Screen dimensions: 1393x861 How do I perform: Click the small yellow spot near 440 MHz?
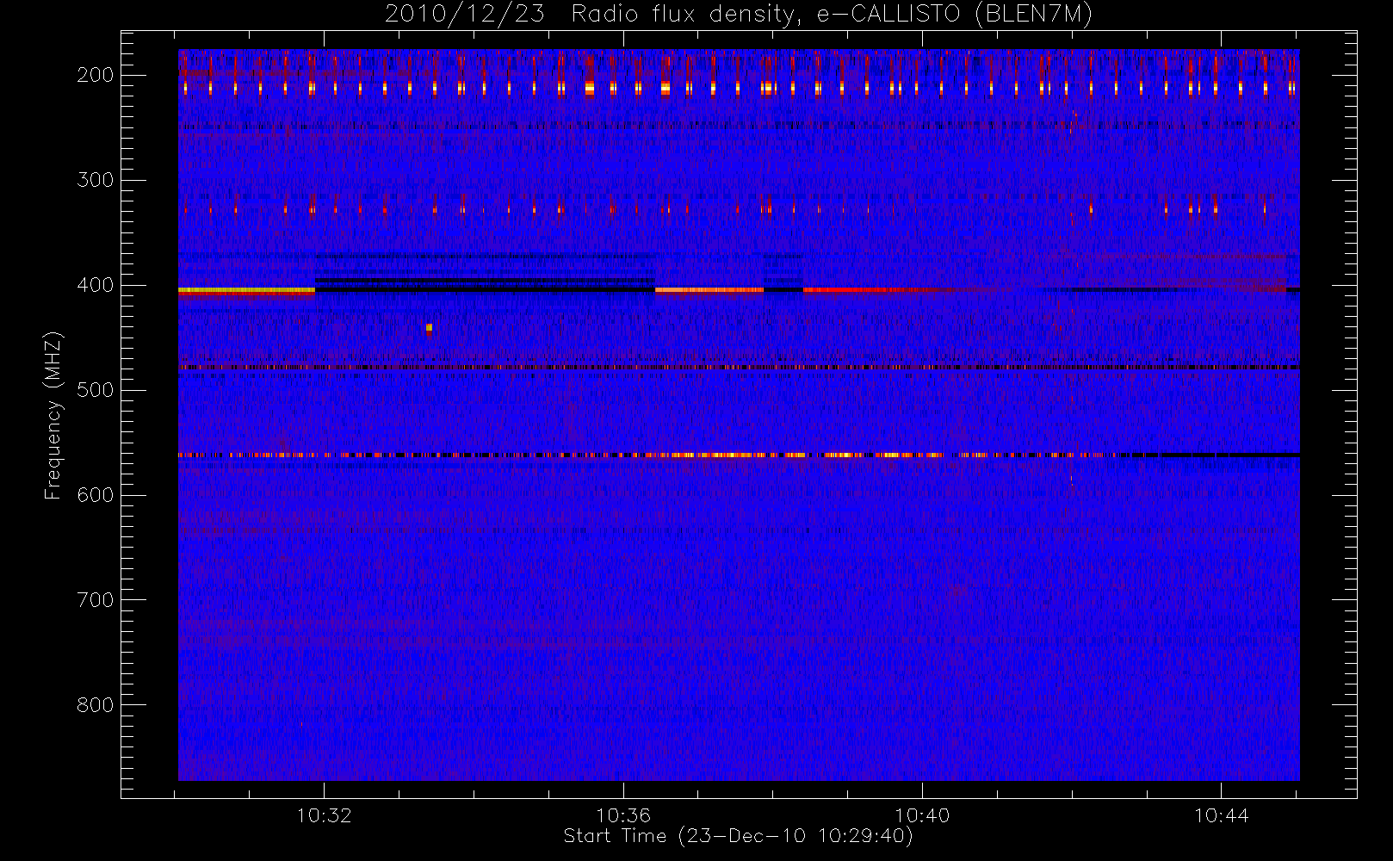pyautogui.click(x=429, y=327)
